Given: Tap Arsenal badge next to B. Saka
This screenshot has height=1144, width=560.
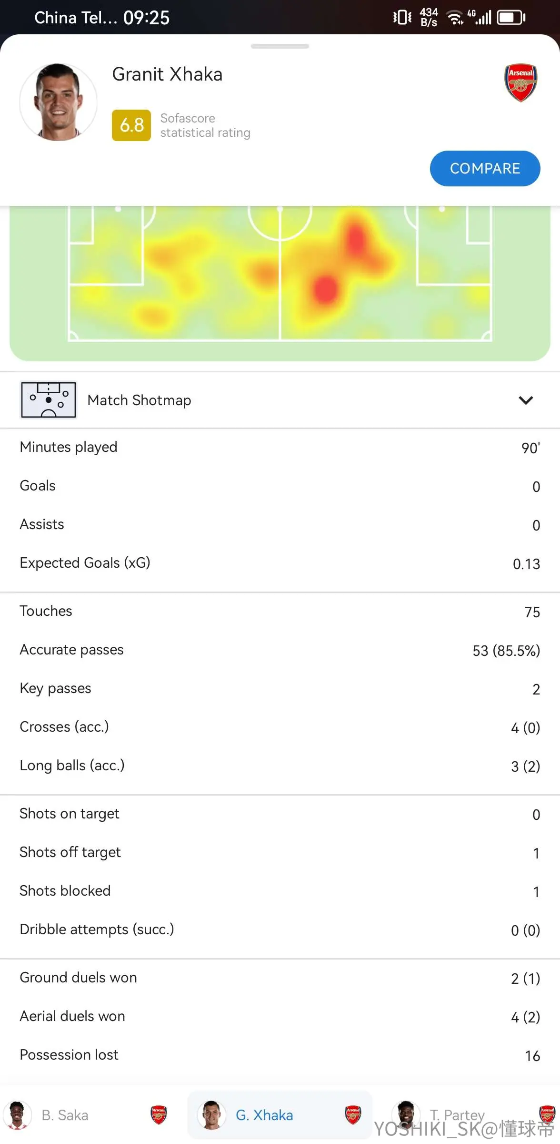Looking at the screenshot, I should 159,1115.
